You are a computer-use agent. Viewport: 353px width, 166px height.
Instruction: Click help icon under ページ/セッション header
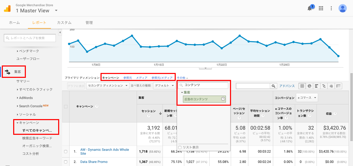(x=239, y=118)
